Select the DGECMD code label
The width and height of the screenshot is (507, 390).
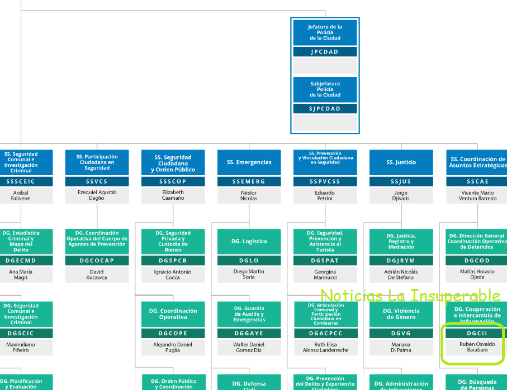point(21,261)
